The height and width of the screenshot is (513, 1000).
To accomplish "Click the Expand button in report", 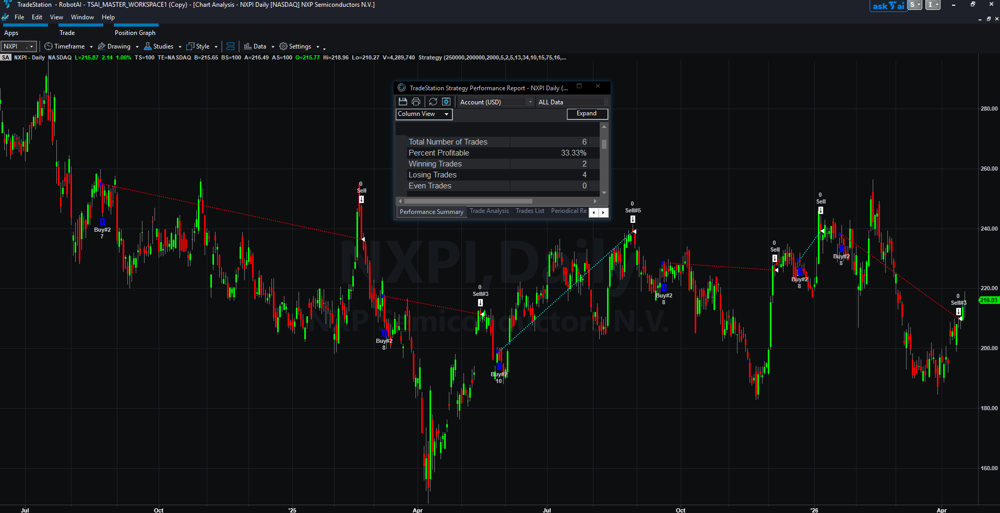I will (587, 114).
